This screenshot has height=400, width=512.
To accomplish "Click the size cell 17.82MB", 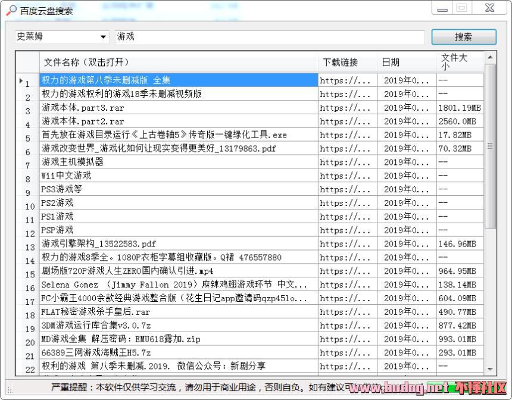I will tap(460, 135).
